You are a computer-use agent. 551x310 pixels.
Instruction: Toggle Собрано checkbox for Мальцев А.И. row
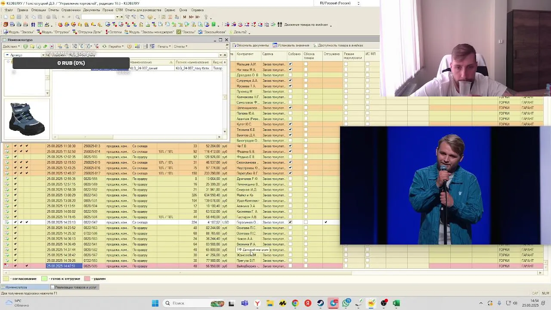click(290, 64)
